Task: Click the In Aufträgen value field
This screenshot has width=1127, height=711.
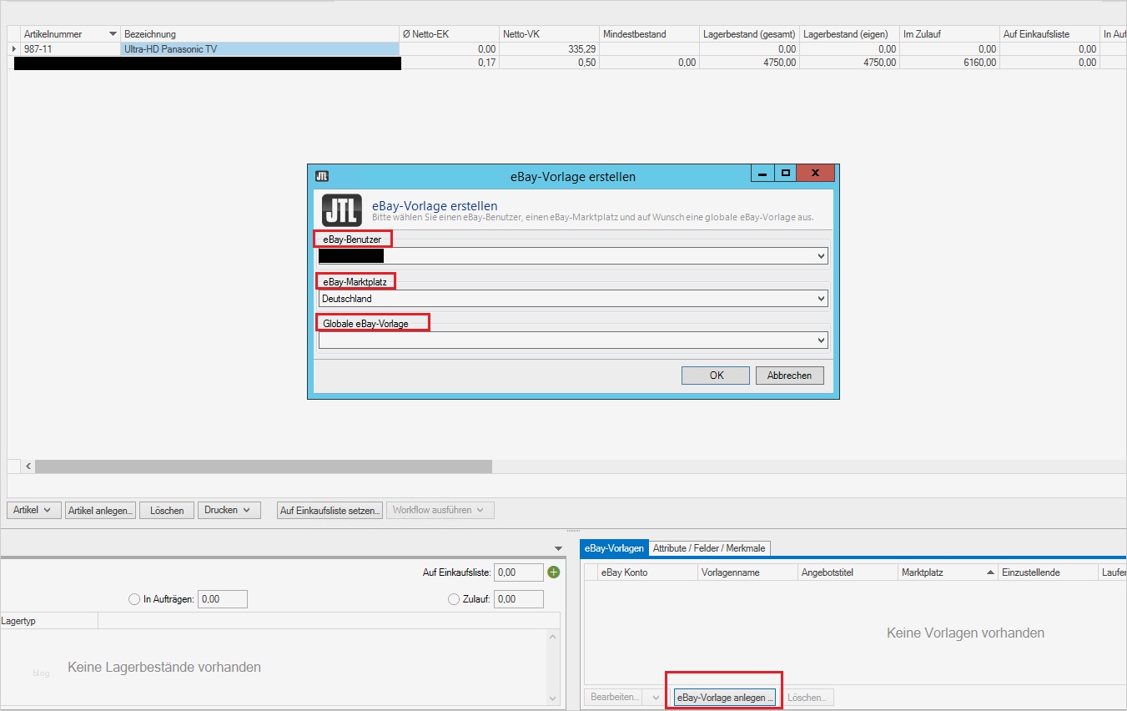Action: pyautogui.click(x=223, y=599)
